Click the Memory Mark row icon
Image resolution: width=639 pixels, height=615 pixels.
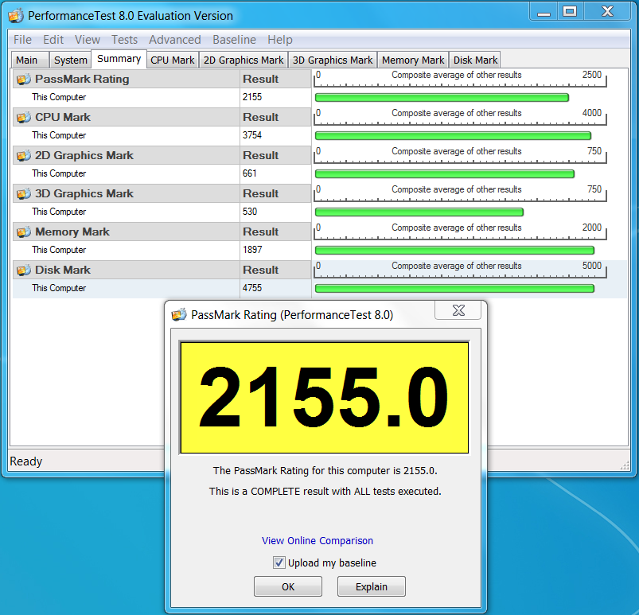click(24, 232)
